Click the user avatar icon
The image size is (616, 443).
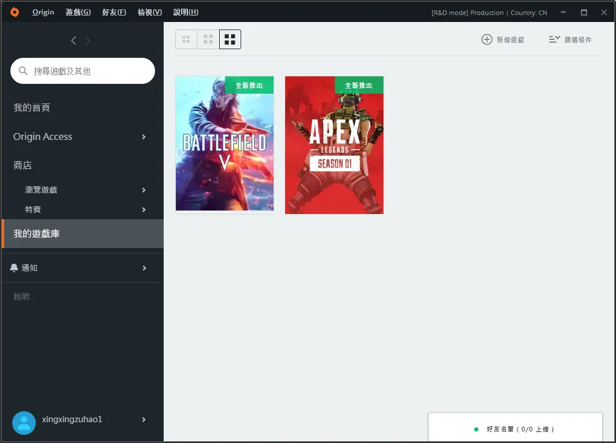click(24, 423)
